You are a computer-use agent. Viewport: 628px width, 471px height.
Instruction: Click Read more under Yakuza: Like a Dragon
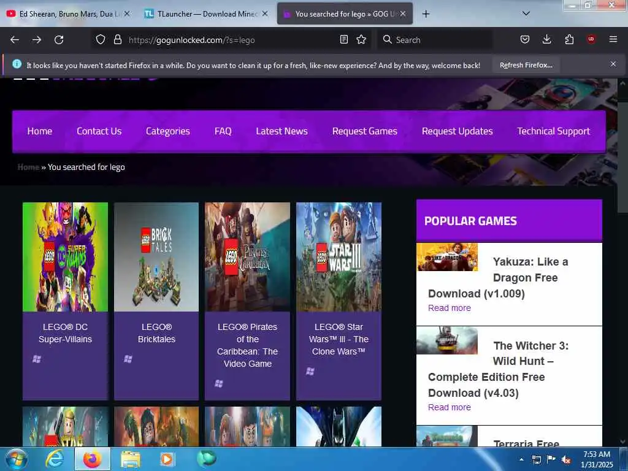pyautogui.click(x=450, y=308)
